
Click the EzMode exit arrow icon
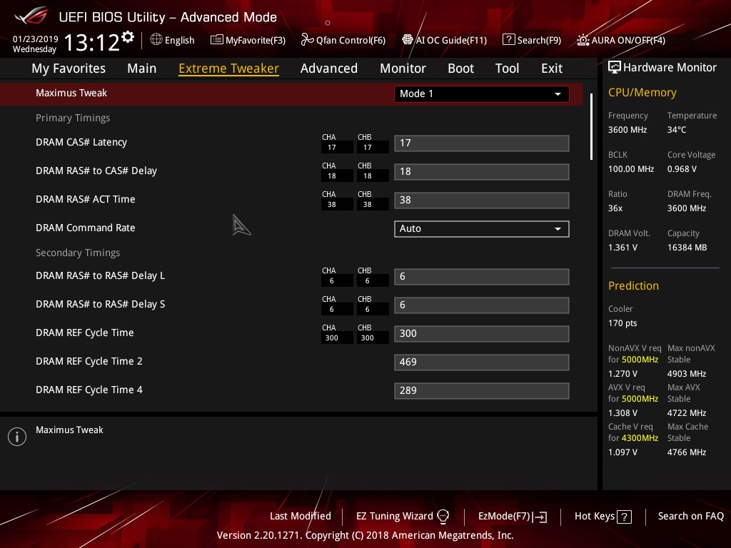click(540, 517)
